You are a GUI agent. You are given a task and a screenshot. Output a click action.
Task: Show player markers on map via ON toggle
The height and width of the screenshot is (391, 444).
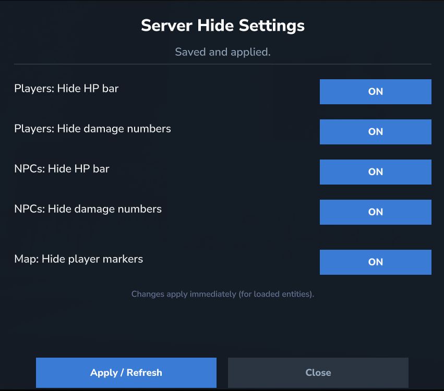(375, 262)
